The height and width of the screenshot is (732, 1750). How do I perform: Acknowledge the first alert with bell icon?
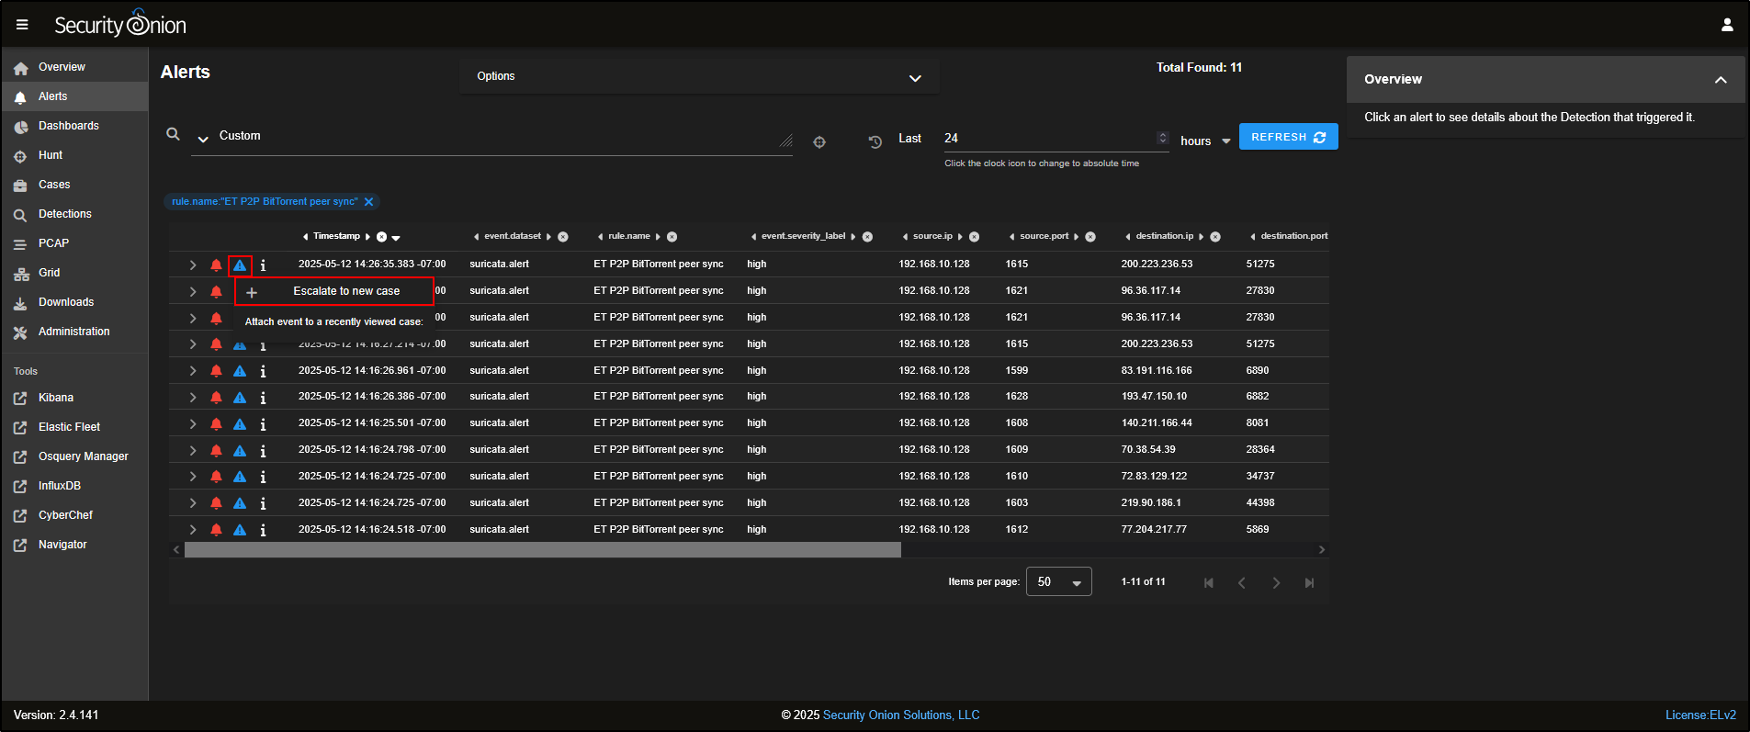[x=216, y=265]
